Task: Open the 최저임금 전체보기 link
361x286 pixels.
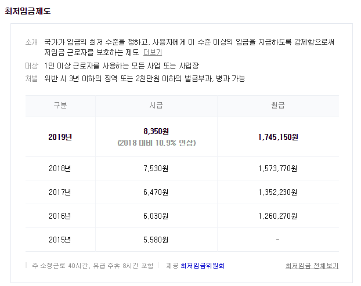Action: point(312,266)
